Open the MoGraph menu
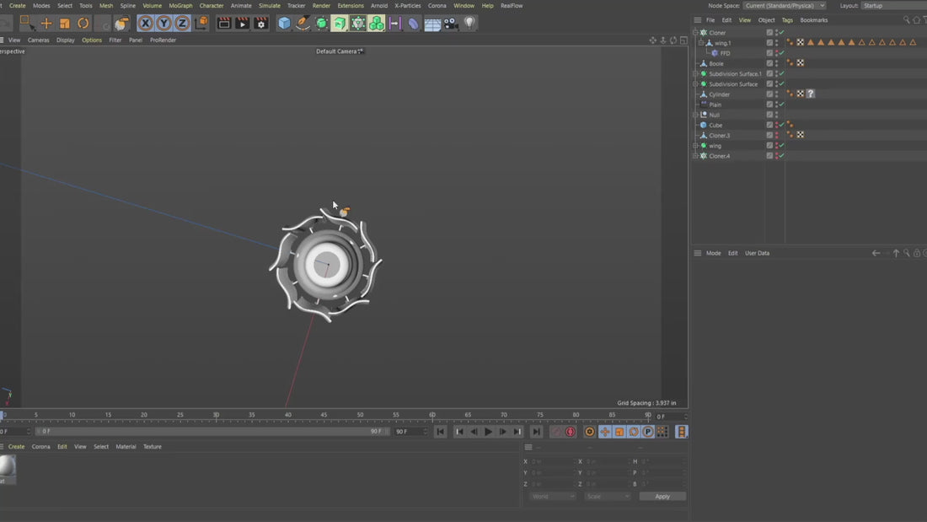Screen dimensions: 927x522 point(180,6)
